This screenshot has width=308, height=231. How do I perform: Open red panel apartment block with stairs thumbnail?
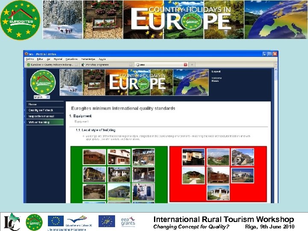(243, 157)
